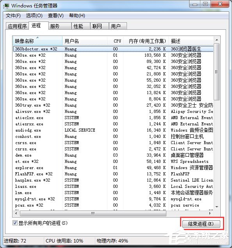Select the dwm.exe process

click(113, 155)
